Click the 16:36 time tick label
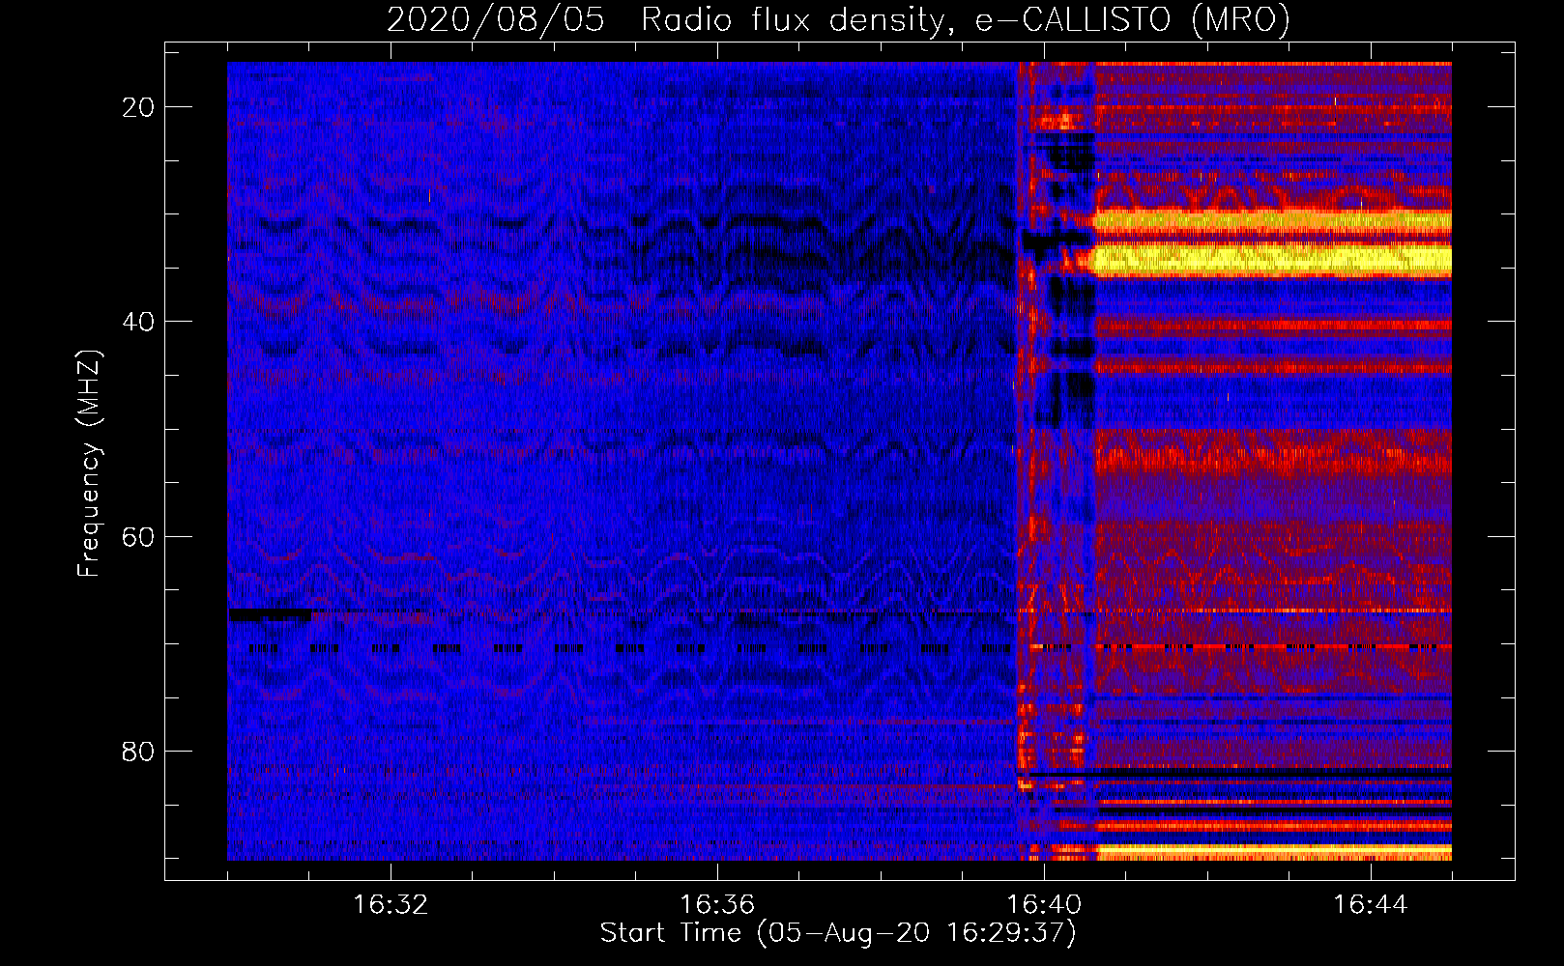The width and height of the screenshot is (1564, 966). pos(717,905)
